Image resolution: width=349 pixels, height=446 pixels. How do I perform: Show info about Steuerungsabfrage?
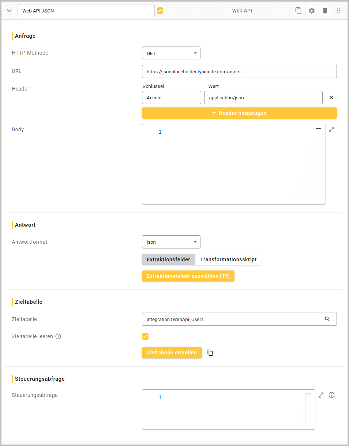click(331, 395)
